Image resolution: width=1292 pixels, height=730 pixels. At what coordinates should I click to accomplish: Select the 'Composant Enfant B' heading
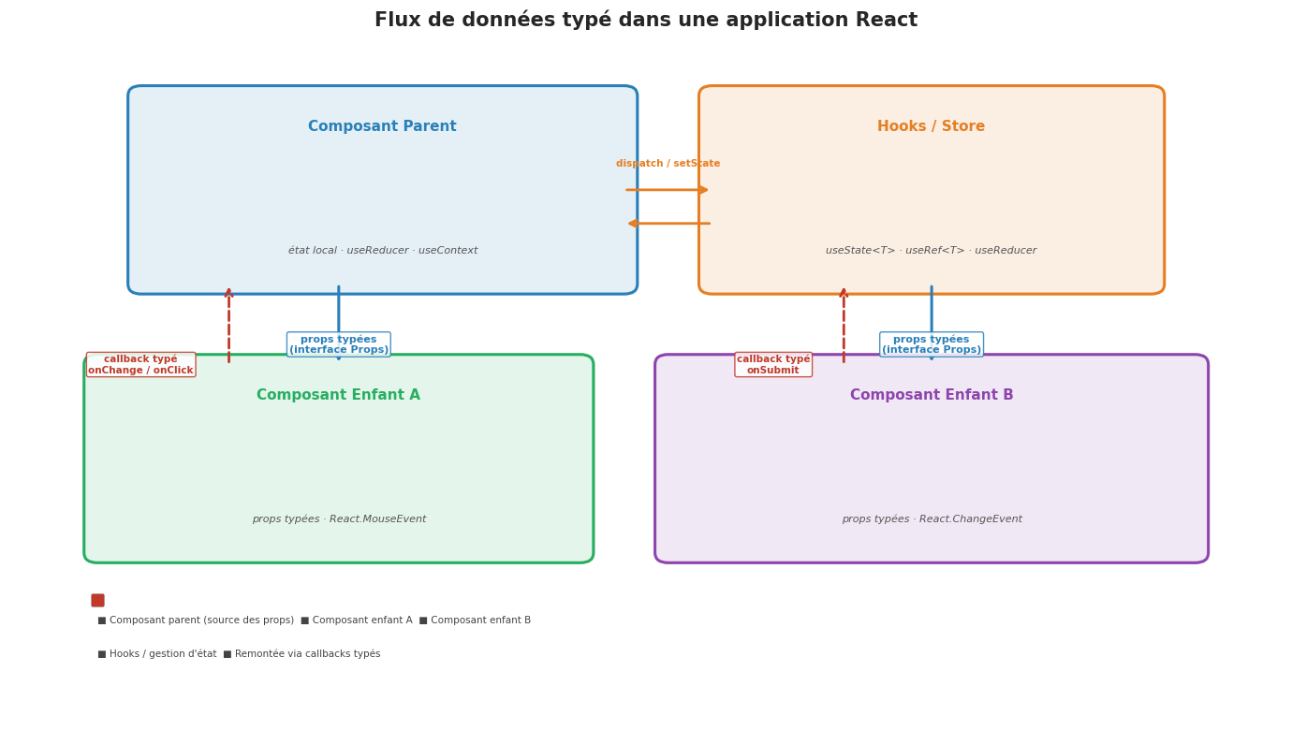coord(932,395)
